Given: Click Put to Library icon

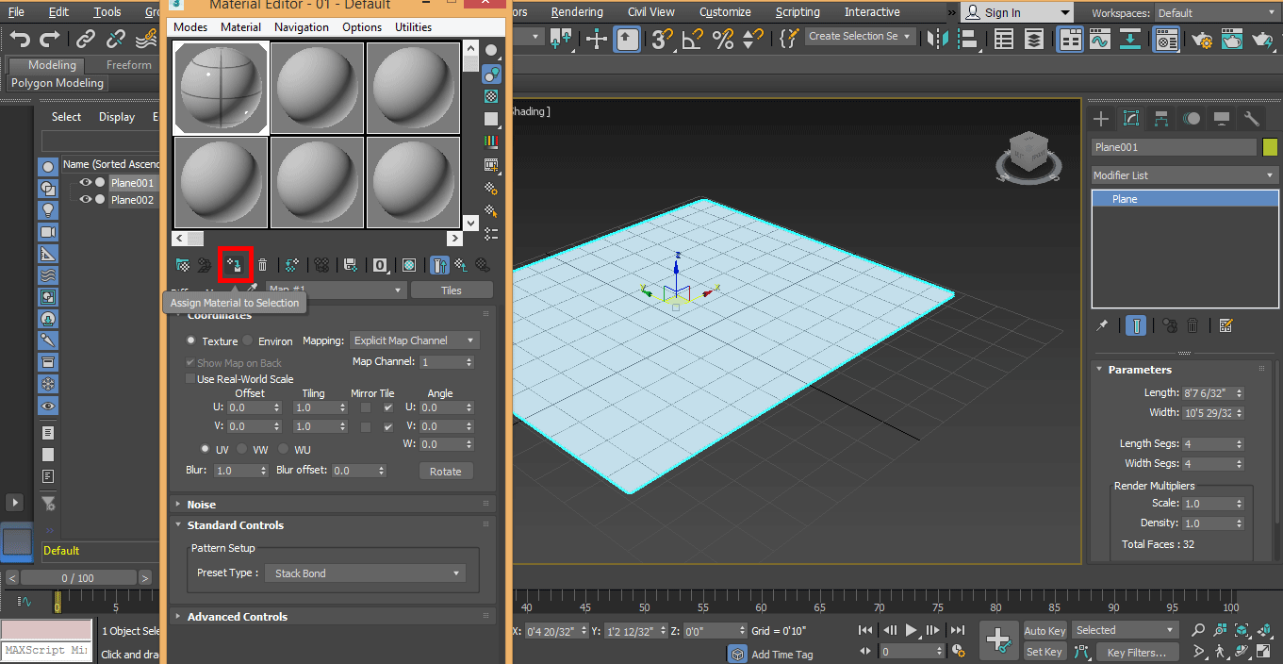Looking at the screenshot, I should (351, 265).
